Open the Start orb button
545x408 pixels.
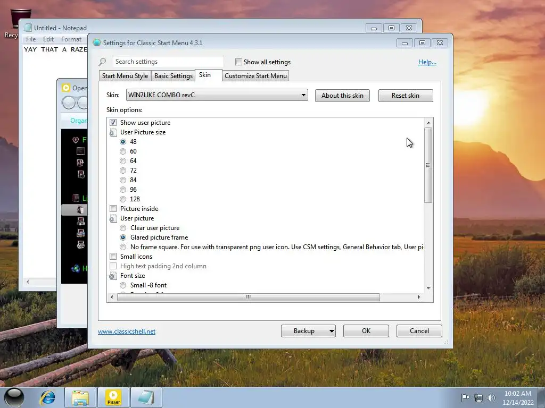click(x=14, y=397)
